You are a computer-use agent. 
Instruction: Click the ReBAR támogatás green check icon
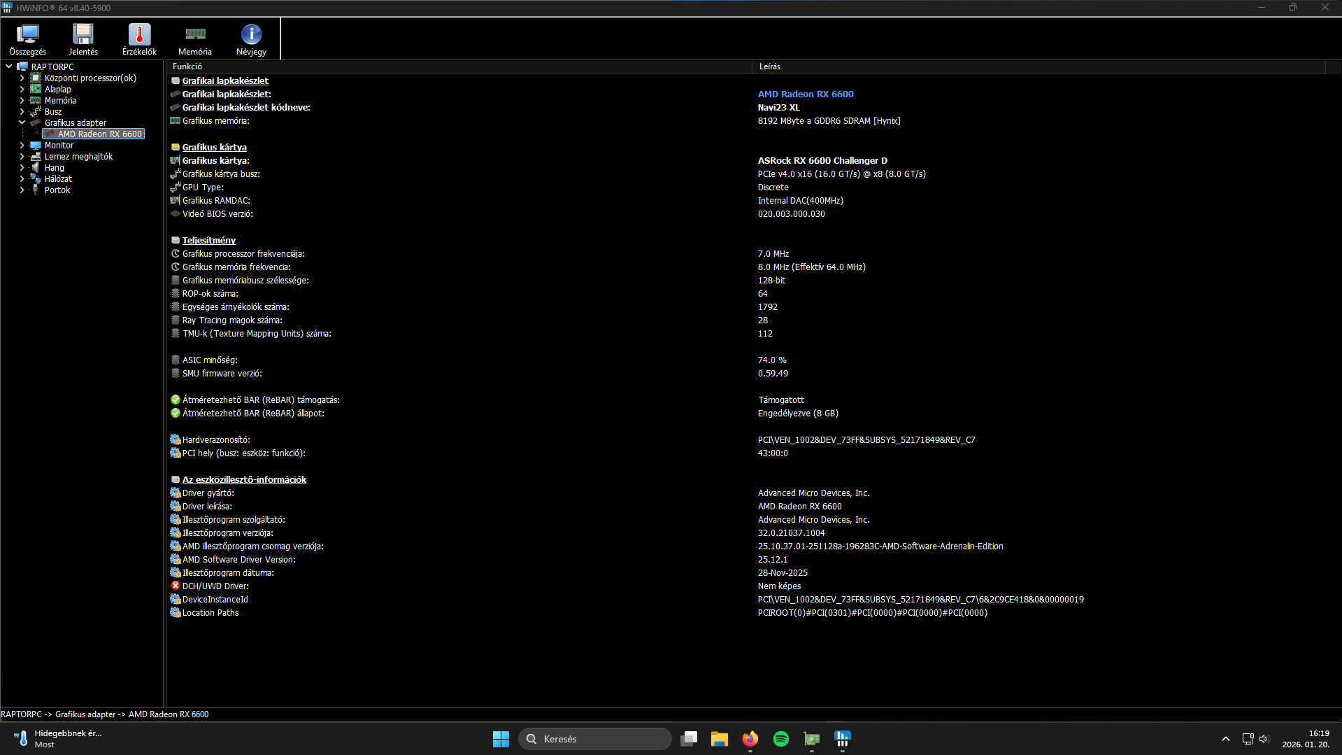point(176,400)
